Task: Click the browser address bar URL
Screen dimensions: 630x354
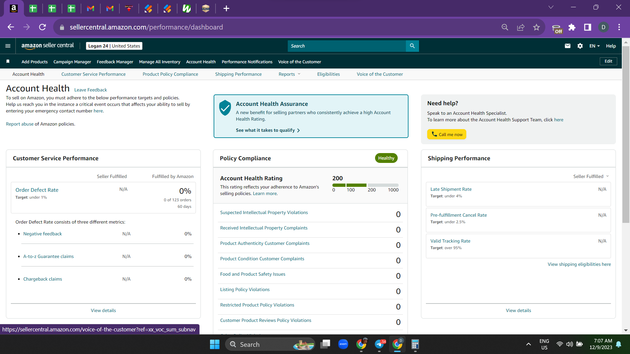Action: (x=146, y=27)
